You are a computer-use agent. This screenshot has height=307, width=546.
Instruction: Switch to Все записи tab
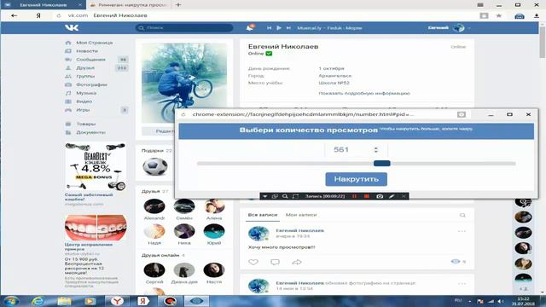point(263,215)
